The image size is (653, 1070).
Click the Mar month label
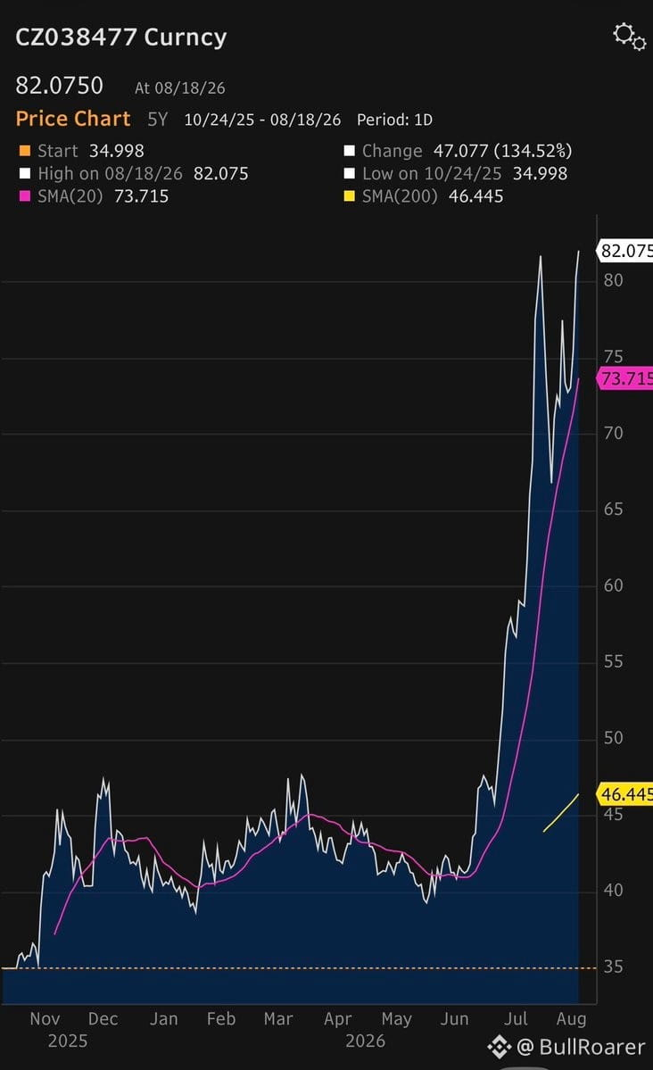278,1019
